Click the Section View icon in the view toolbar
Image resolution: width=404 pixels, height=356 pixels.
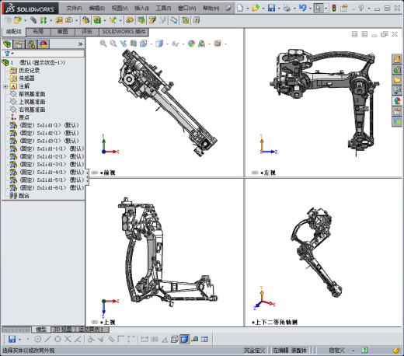pos(133,44)
